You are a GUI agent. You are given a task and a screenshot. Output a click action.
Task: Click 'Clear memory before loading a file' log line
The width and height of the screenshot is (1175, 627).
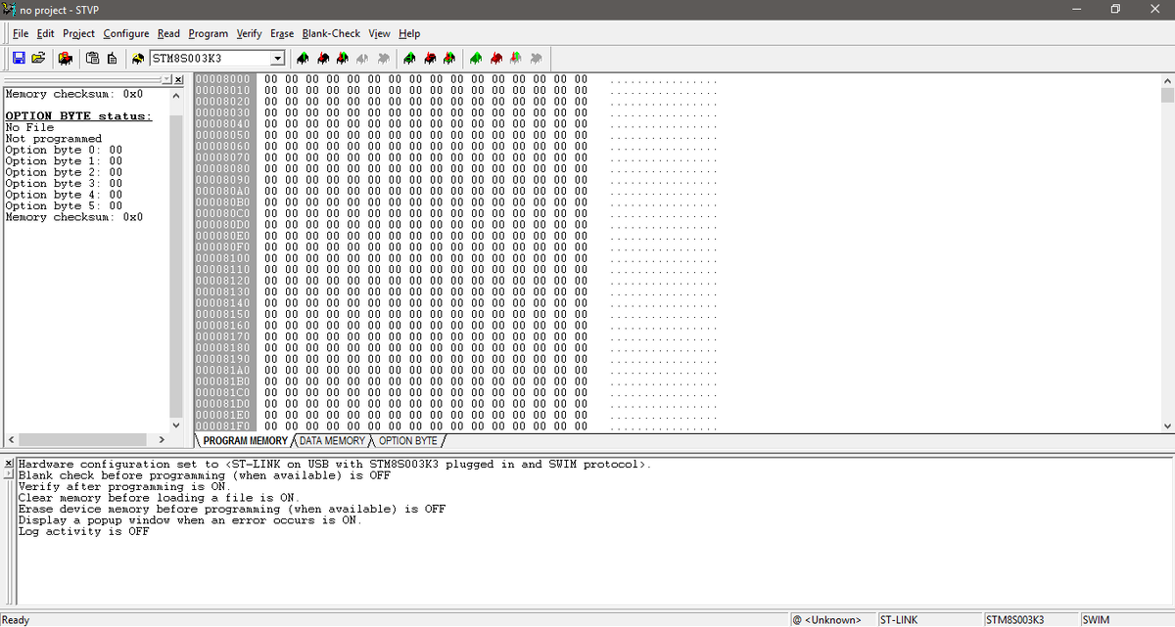159,498
